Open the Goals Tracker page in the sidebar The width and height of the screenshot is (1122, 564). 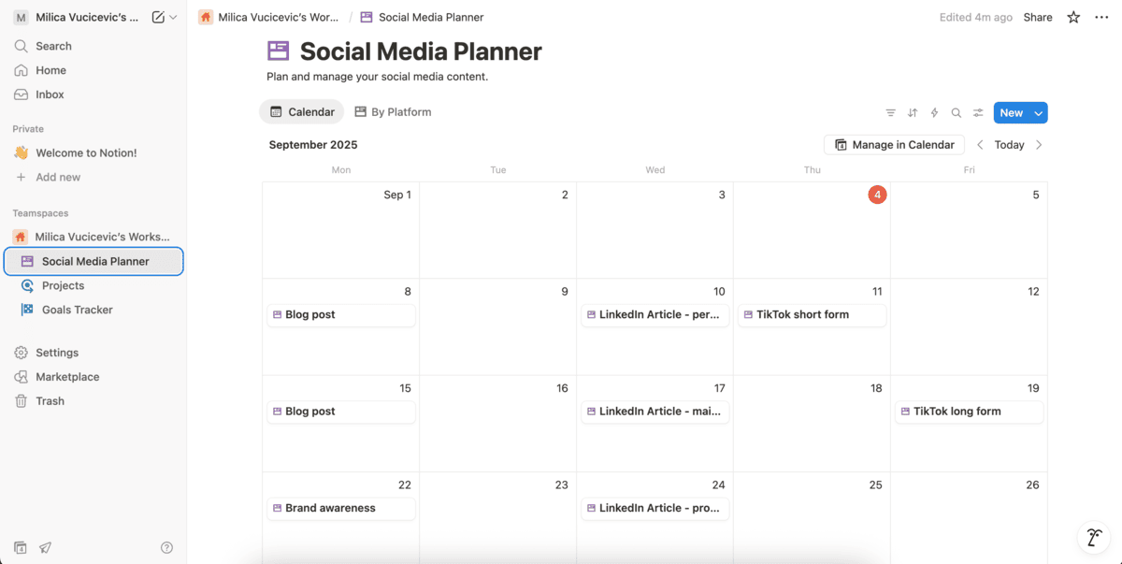pos(78,310)
